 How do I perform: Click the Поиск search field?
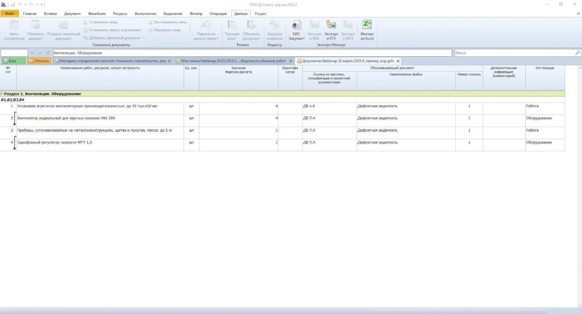(x=514, y=53)
